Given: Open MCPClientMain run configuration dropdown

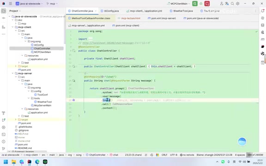Looking at the screenshot, I should (x=178, y=4).
